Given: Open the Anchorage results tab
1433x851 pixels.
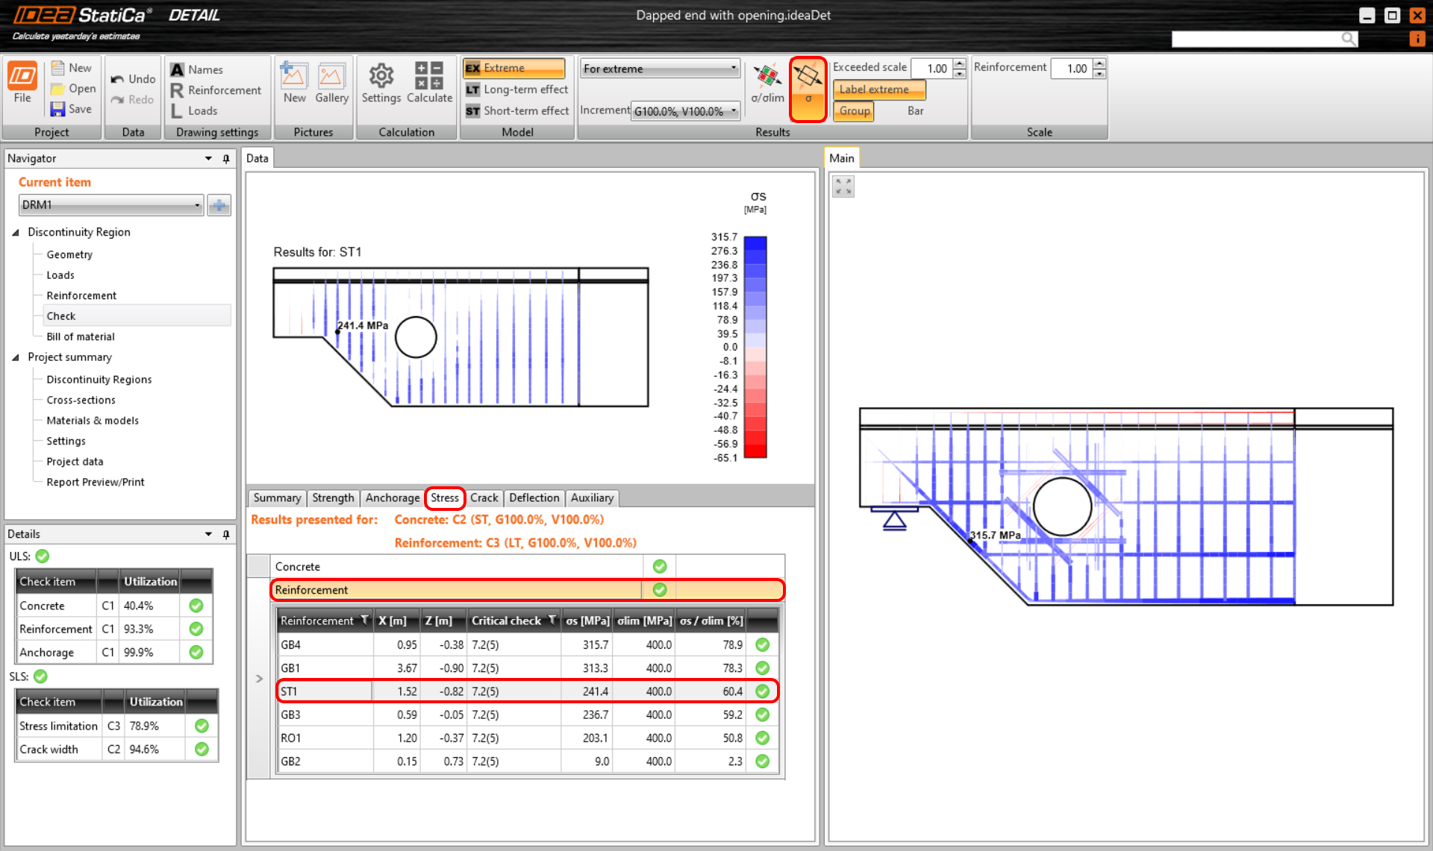Looking at the screenshot, I should 392,498.
